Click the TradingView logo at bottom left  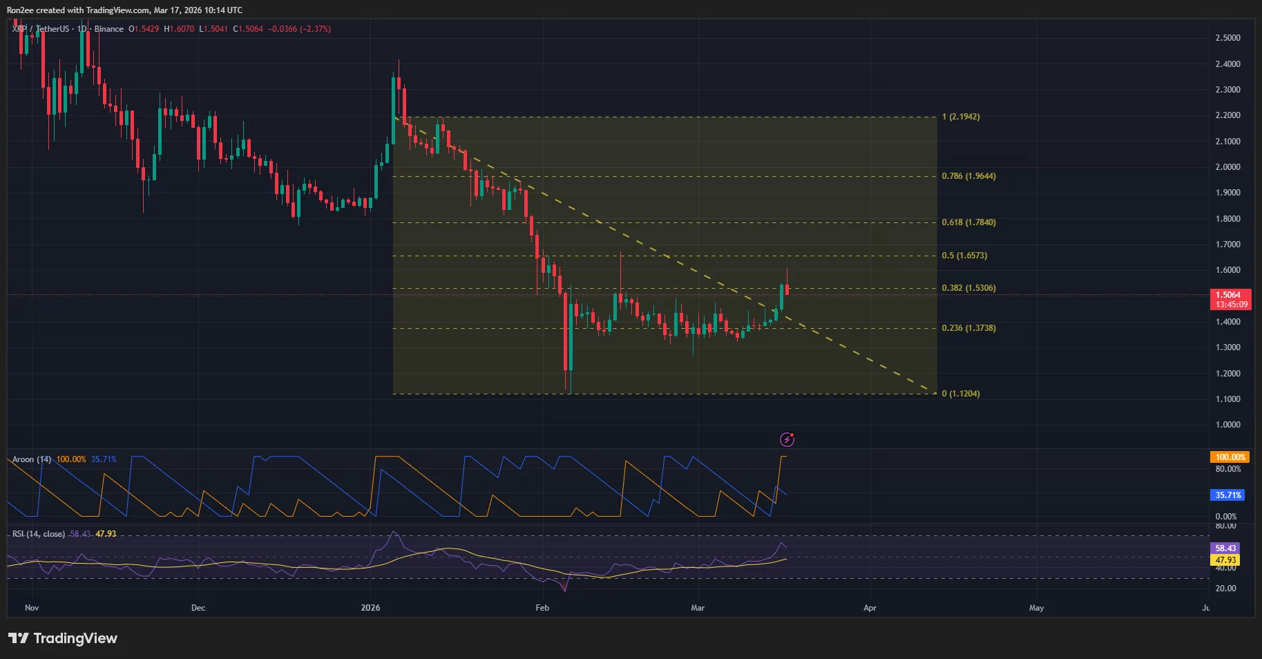(62, 638)
